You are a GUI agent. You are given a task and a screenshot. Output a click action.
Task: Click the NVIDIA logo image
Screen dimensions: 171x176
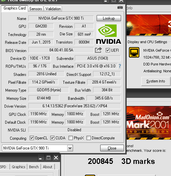tap(109, 34)
